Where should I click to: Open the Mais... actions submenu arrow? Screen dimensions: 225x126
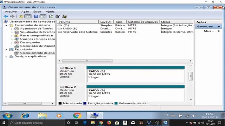(219, 31)
